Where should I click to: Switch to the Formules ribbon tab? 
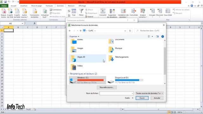point(49,6)
